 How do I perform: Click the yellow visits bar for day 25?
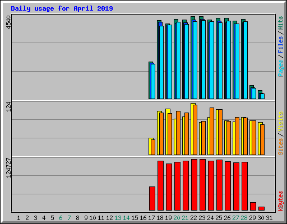[217, 132]
